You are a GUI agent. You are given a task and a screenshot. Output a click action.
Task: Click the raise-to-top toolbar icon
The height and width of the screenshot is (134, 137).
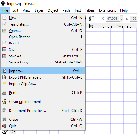point(92,18)
